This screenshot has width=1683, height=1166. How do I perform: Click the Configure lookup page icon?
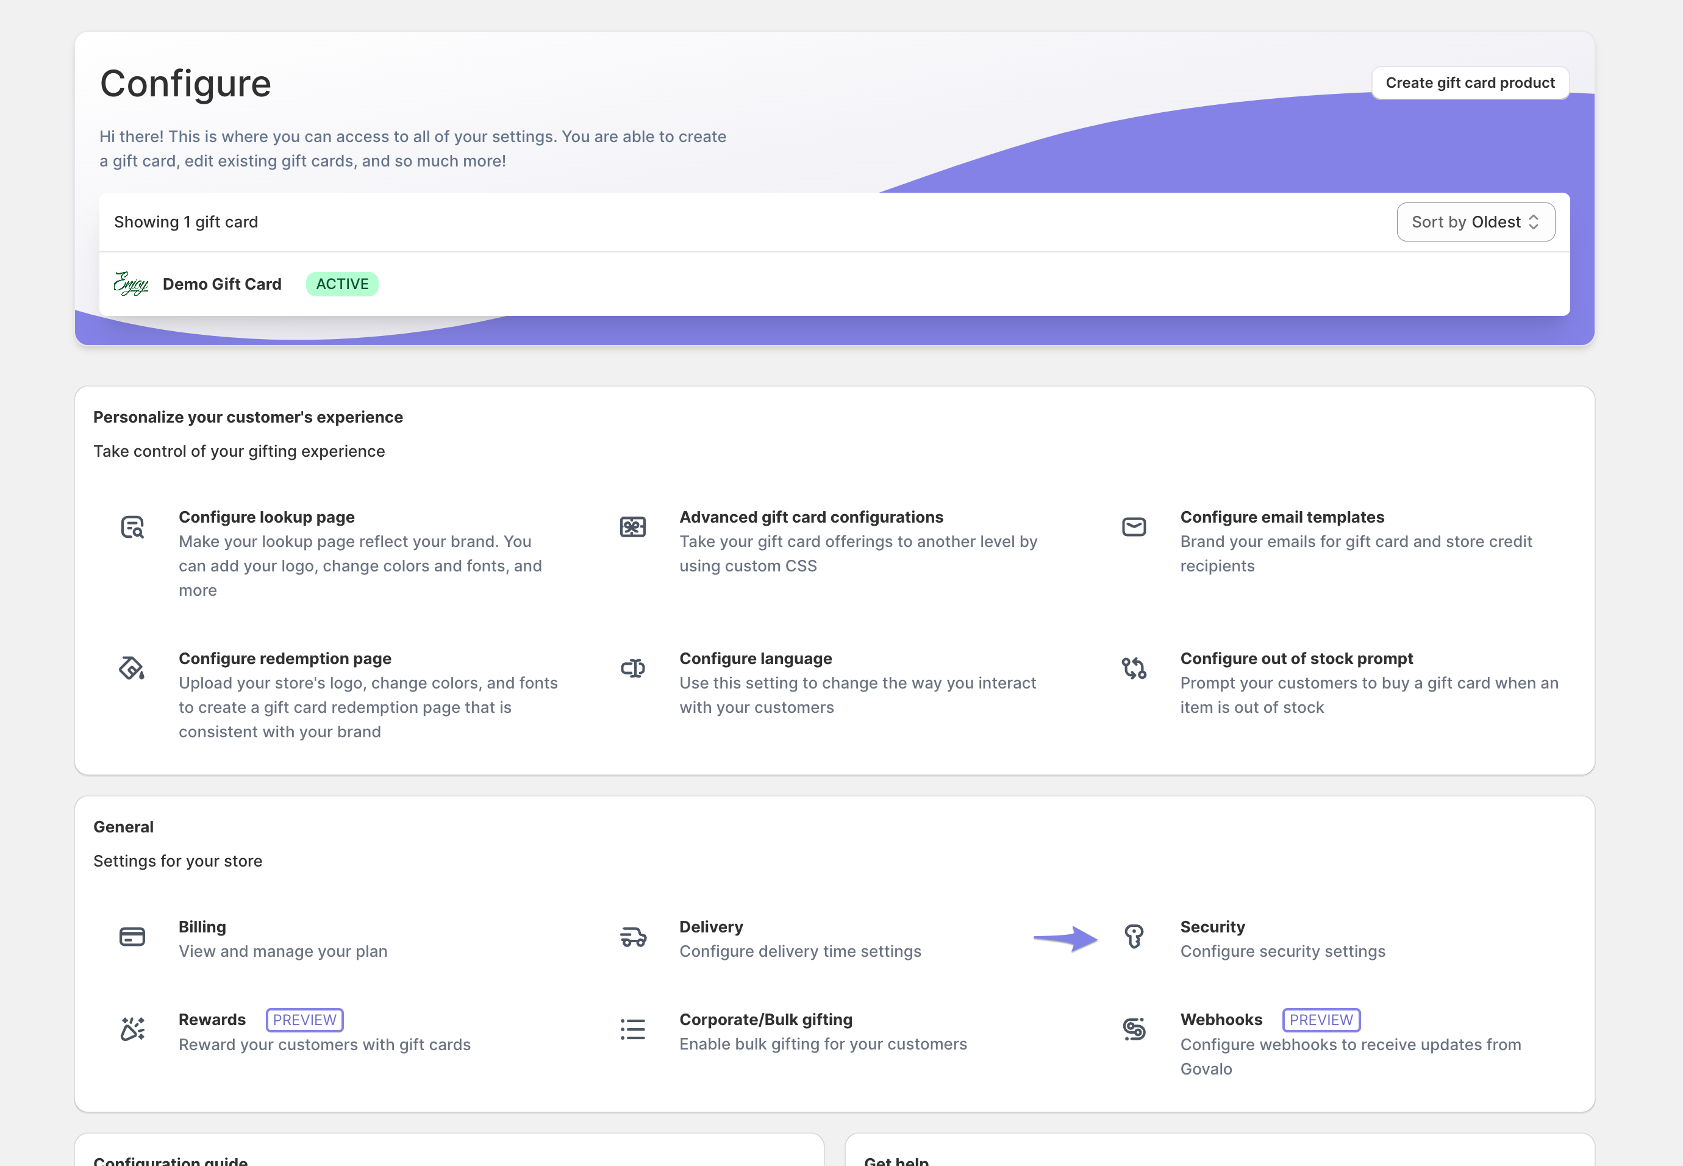(132, 527)
